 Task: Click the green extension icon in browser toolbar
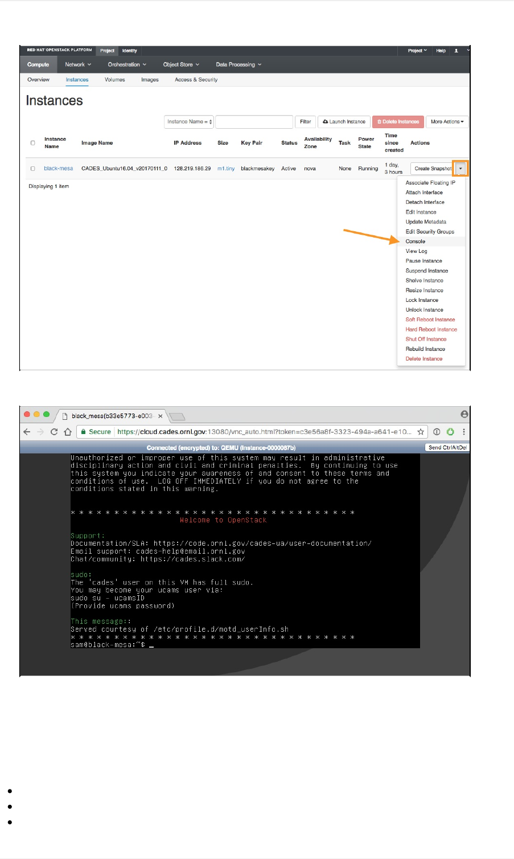(450, 432)
